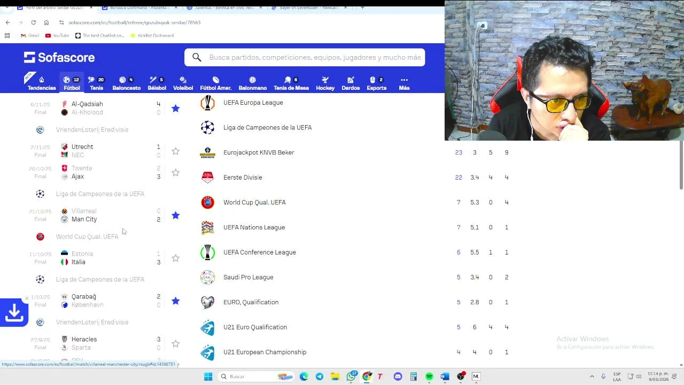Click the UEFA Nations League logo
The height and width of the screenshot is (385, 684).
point(207,227)
